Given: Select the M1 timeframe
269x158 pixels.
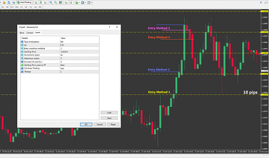Looking at the screenshot, I should tap(3, 7).
